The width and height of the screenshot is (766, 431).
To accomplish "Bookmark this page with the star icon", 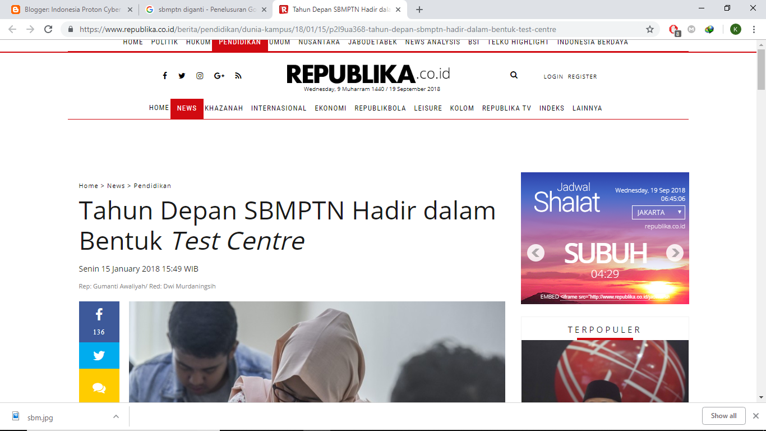I will pyautogui.click(x=650, y=29).
